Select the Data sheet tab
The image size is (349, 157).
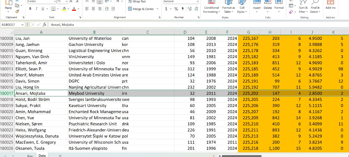[x=42, y=156]
